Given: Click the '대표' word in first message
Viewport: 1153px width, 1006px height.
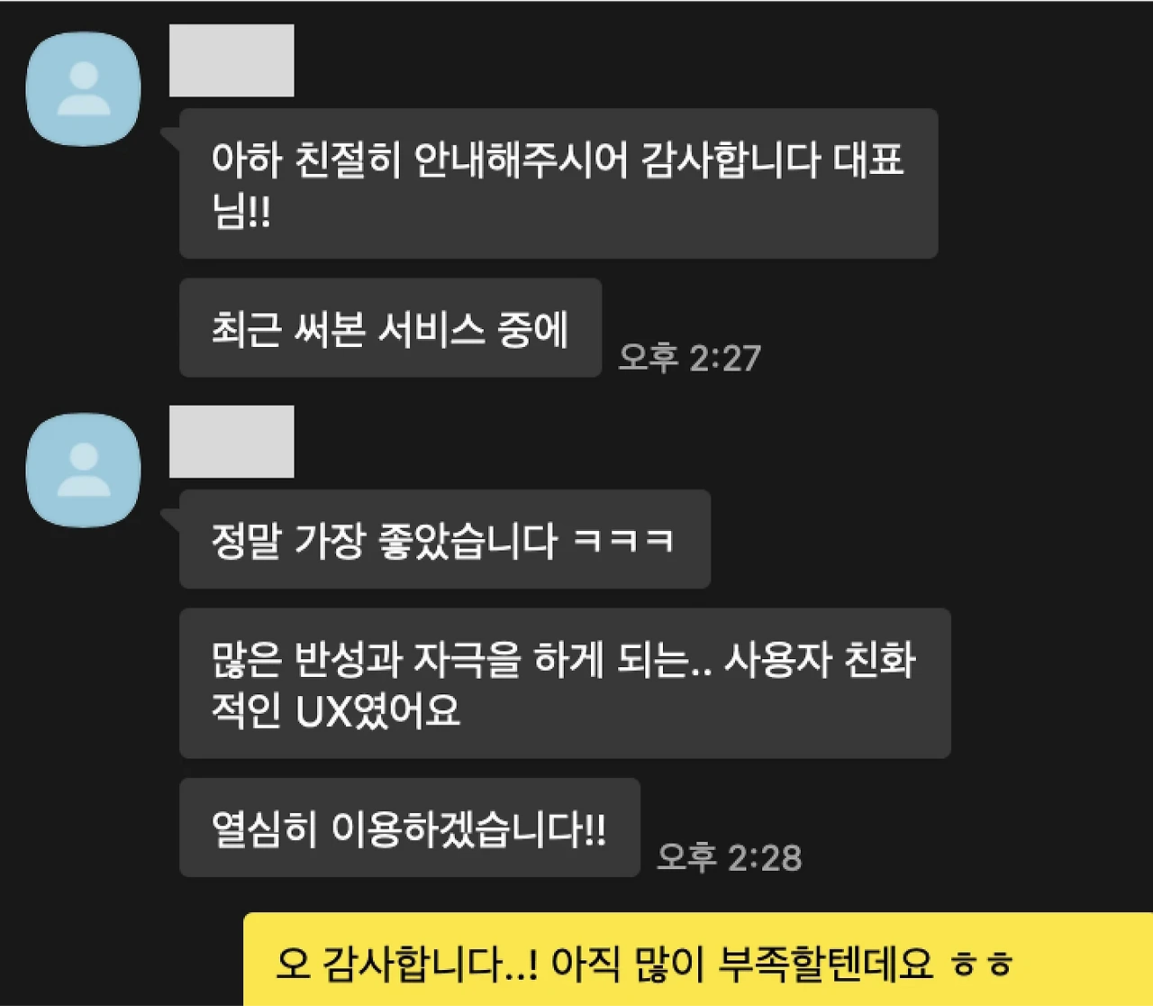Looking at the screenshot, I should coord(868,160).
